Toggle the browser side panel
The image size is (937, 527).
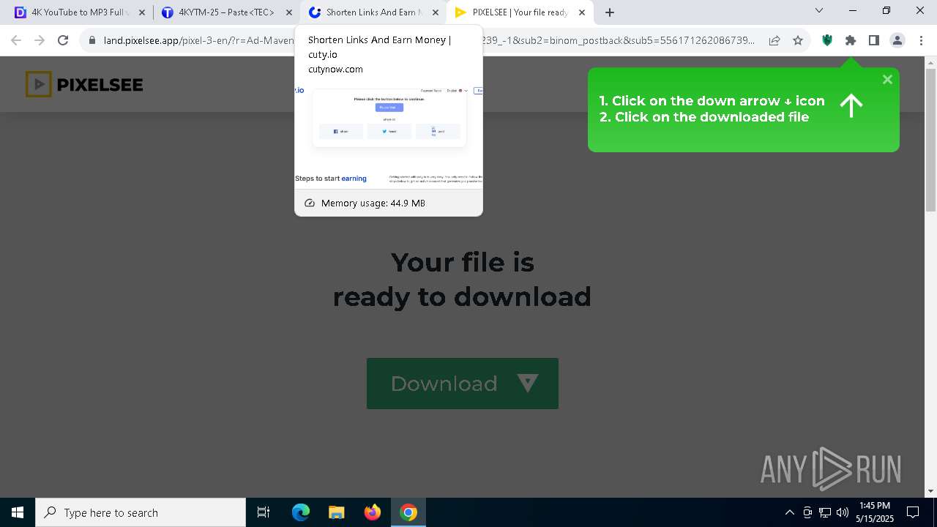pyautogui.click(x=874, y=41)
